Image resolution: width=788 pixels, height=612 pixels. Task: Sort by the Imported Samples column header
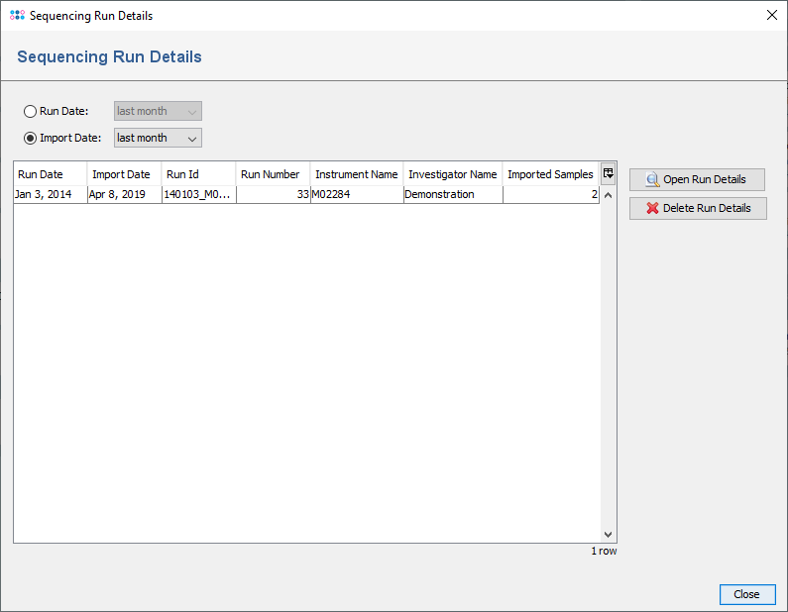[x=549, y=174]
